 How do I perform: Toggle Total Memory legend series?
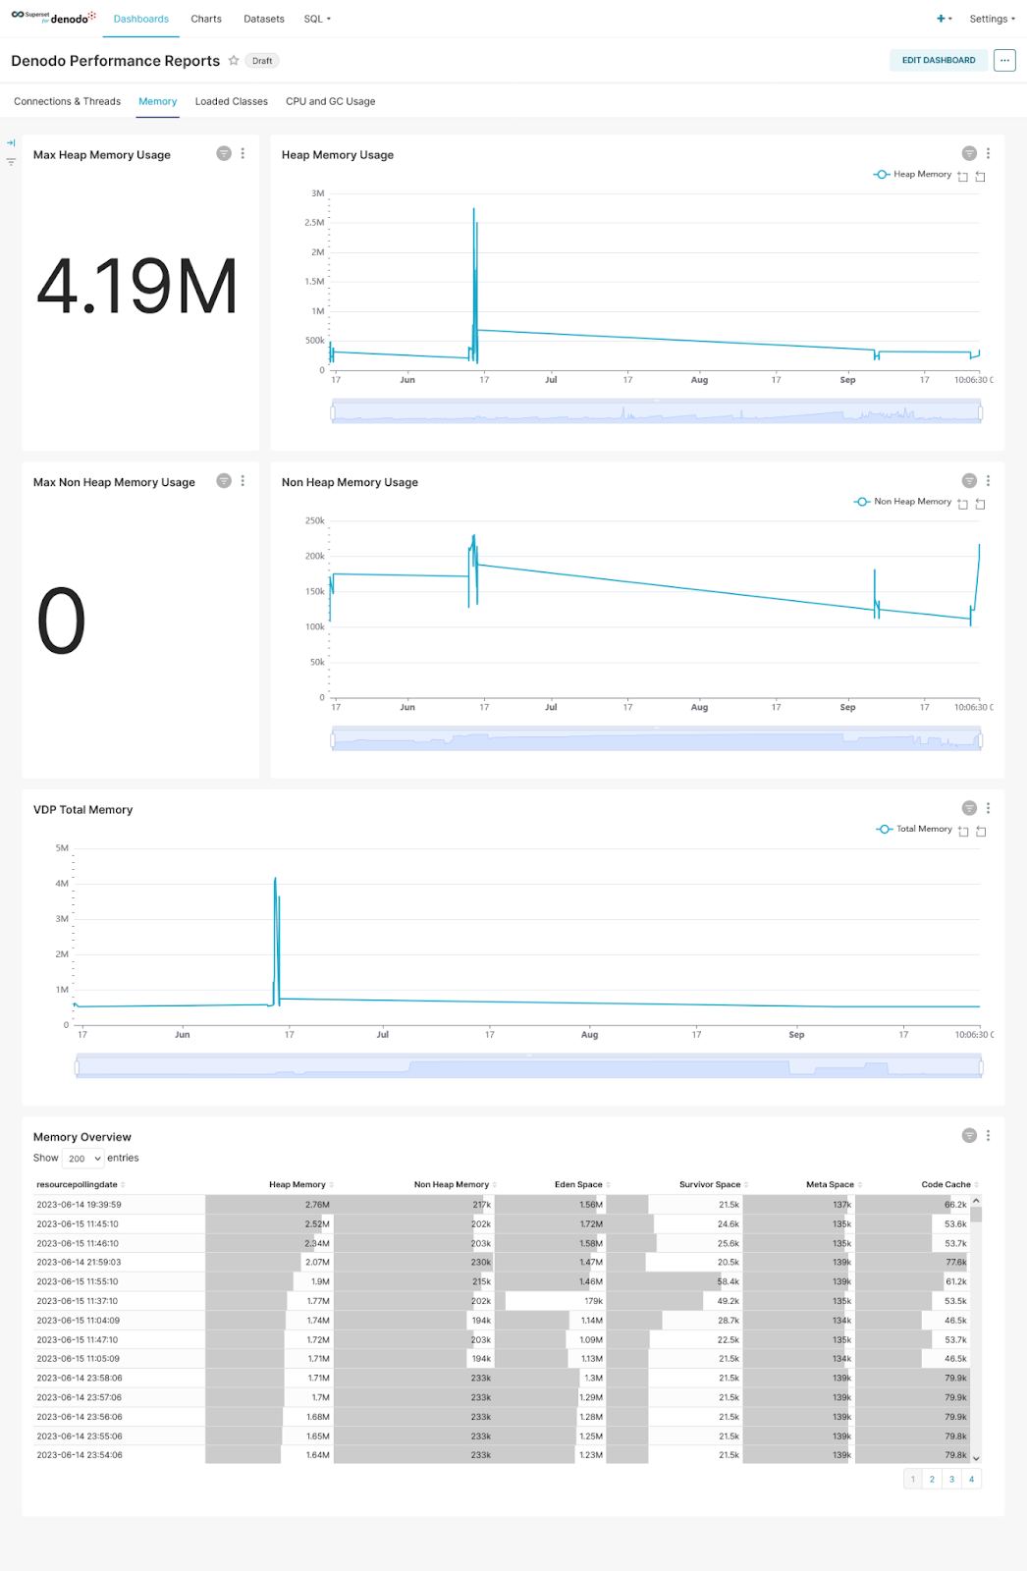click(913, 829)
